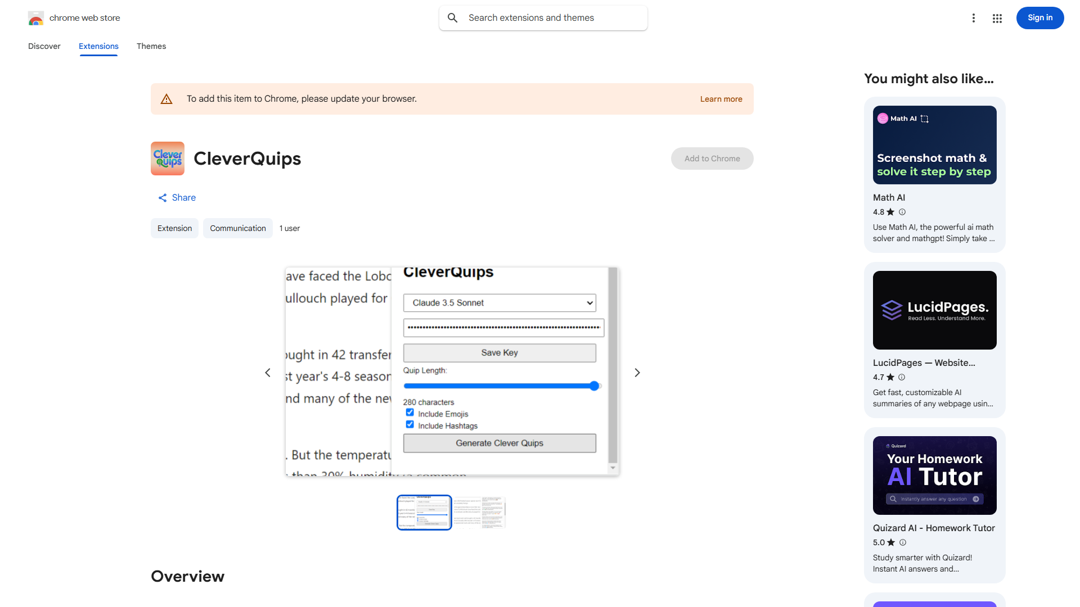
Task: Click the Chrome Web Store logo icon
Action: [x=36, y=18]
